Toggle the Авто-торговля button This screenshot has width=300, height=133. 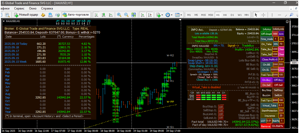76,15
